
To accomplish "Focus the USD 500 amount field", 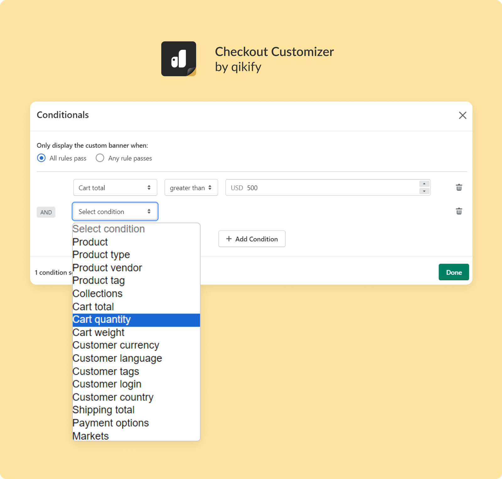I will pos(322,187).
